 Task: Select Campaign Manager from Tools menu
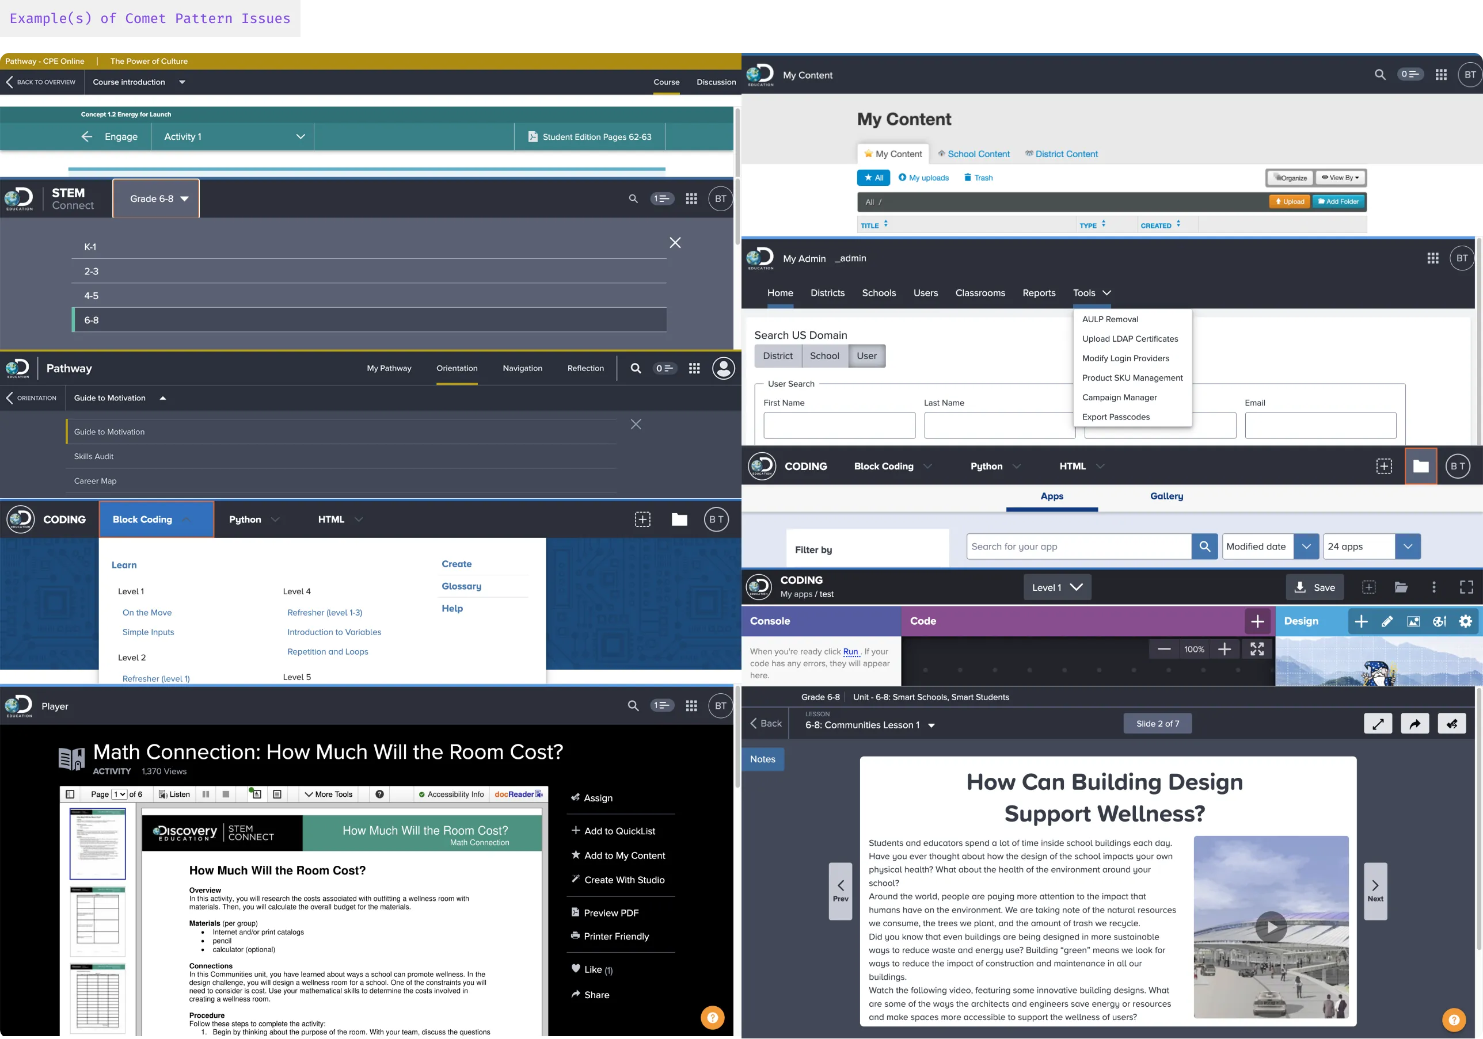point(1119,398)
